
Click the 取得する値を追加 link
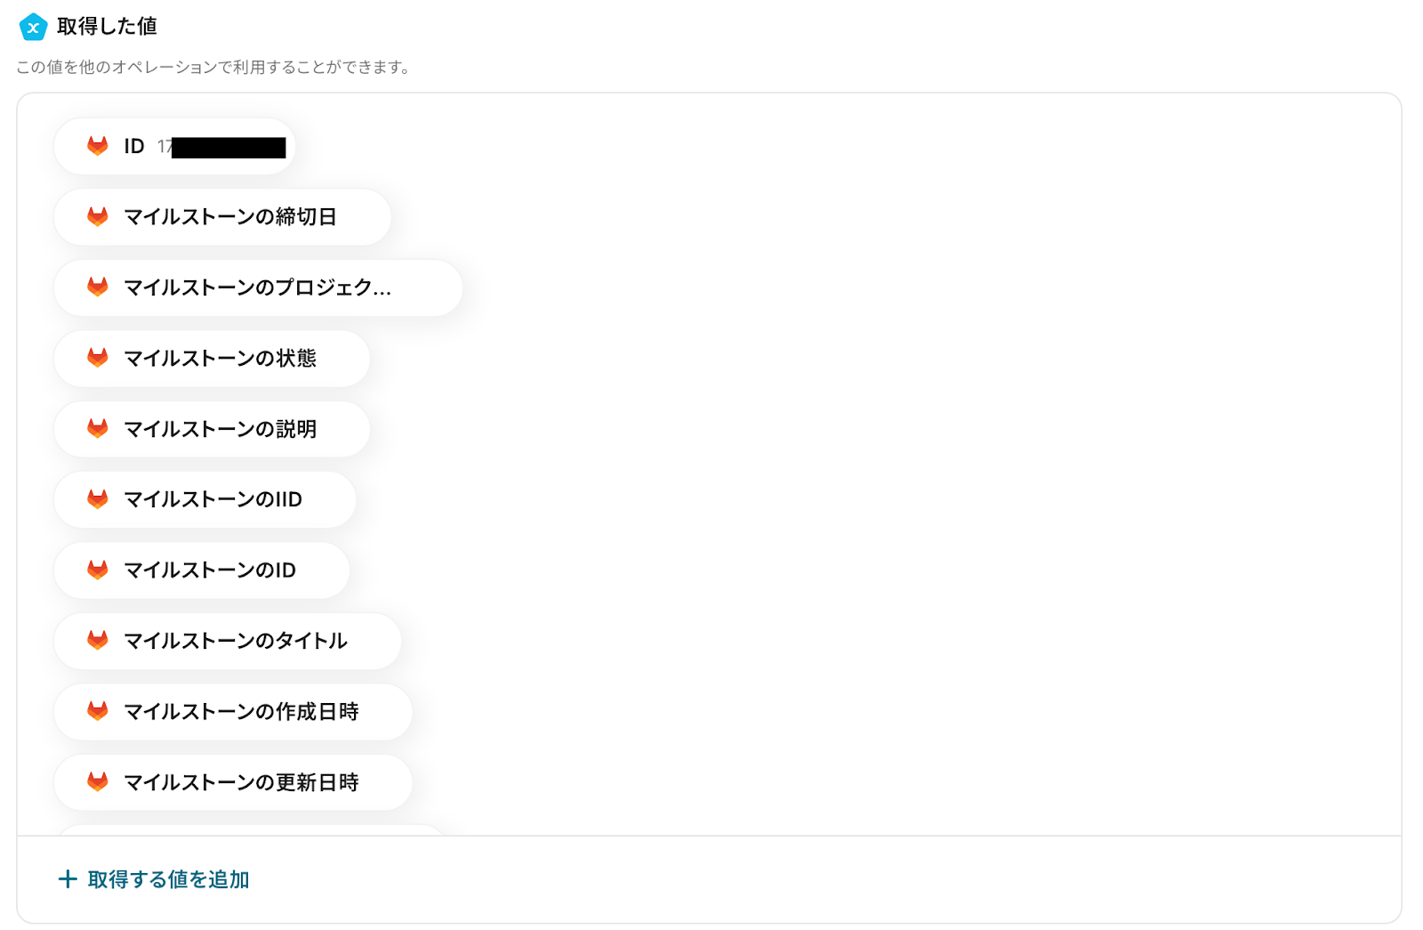168,879
